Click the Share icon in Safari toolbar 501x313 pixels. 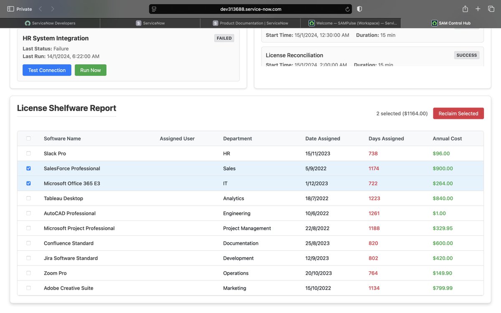465,9
